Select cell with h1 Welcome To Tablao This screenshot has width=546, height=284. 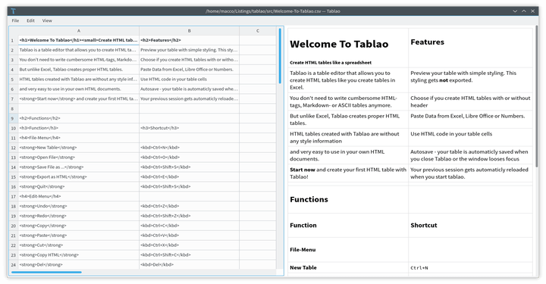[79, 40]
